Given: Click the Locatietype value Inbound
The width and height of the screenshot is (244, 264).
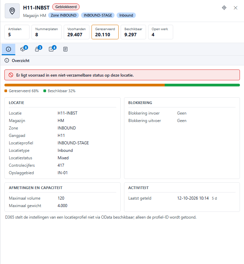Looking at the screenshot, I should 65,150.
